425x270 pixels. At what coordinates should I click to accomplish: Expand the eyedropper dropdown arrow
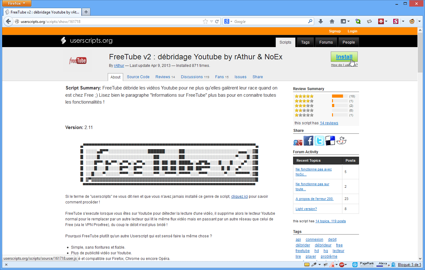point(319,265)
